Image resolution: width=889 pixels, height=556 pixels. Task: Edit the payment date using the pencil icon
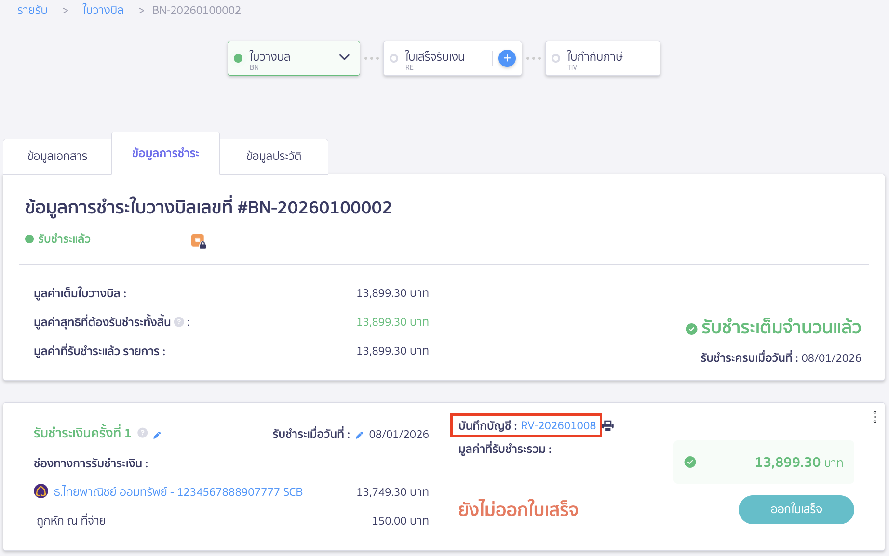(359, 434)
